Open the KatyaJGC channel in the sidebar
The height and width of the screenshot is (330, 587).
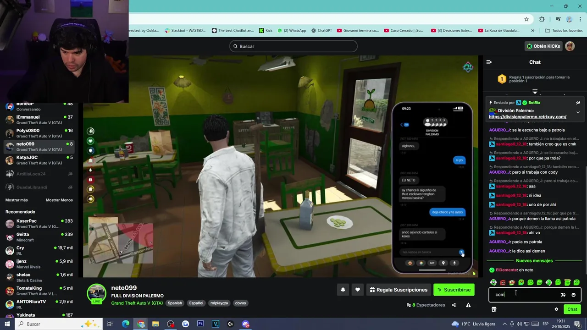click(x=39, y=160)
